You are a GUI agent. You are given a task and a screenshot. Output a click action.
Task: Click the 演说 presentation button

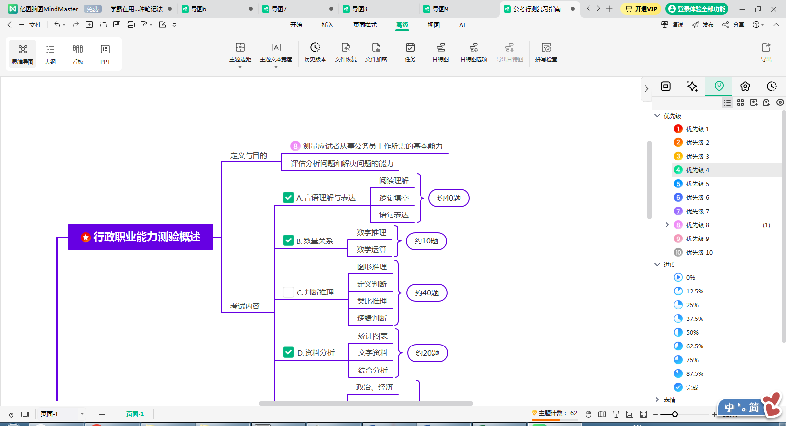tap(672, 25)
